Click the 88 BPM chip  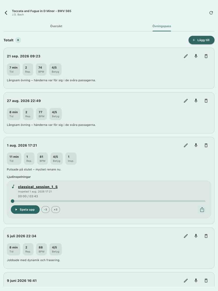click(x=42, y=249)
